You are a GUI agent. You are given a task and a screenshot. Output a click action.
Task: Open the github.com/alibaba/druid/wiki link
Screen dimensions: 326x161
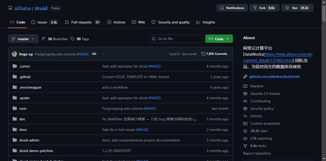[274, 77]
